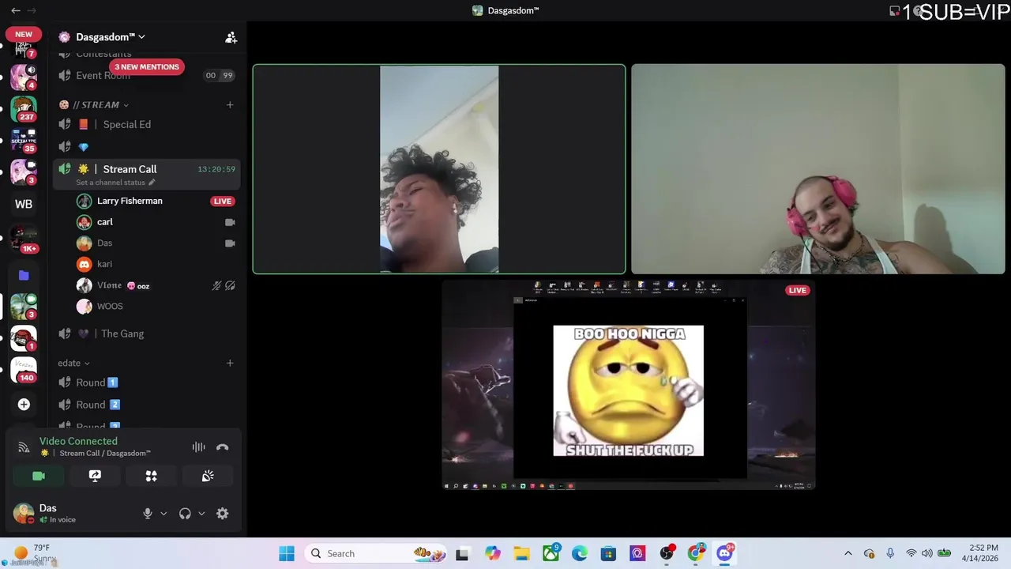The width and height of the screenshot is (1011, 569).
Task: Open taskbar volume icon
Action: coord(927,553)
